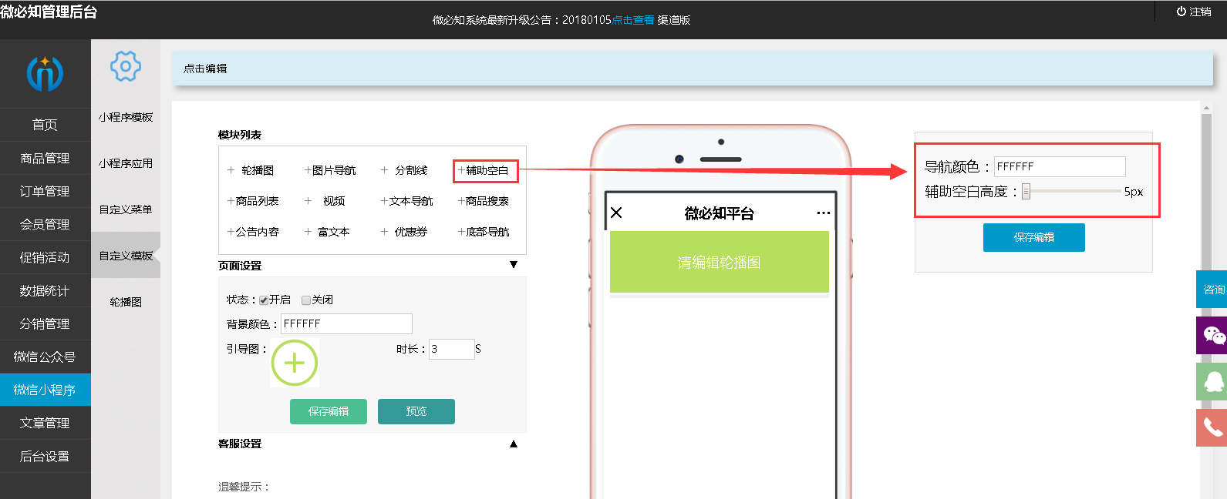Expand the 客服设置 section arrow
The width and height of the screenshot is (1227, 499).
tap(514, 444)
